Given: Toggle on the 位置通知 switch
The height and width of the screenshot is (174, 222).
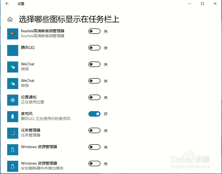Looking at the screenshot, I should (x=94, y=97).
